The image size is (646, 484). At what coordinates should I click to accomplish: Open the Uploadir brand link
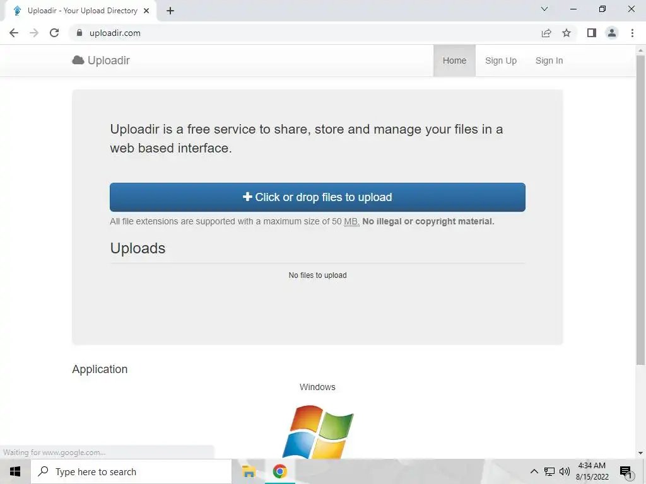point(101,60)
